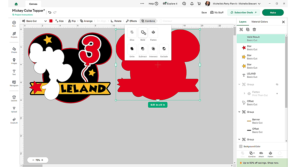Open the Flip menu

pos(72,21)
